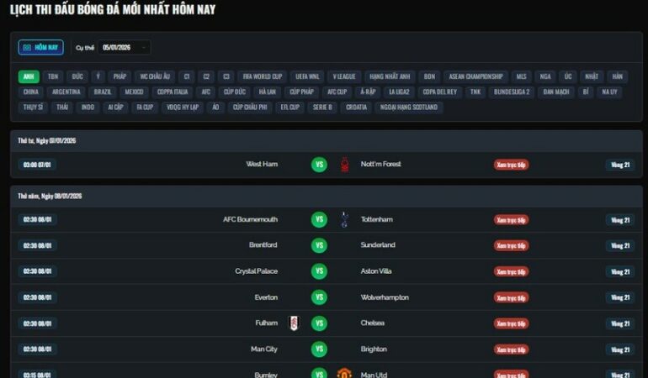Click the Fulham club crest icon
Image resolution: width=648 pixels, height=378 pixels.
click(294, 323)
